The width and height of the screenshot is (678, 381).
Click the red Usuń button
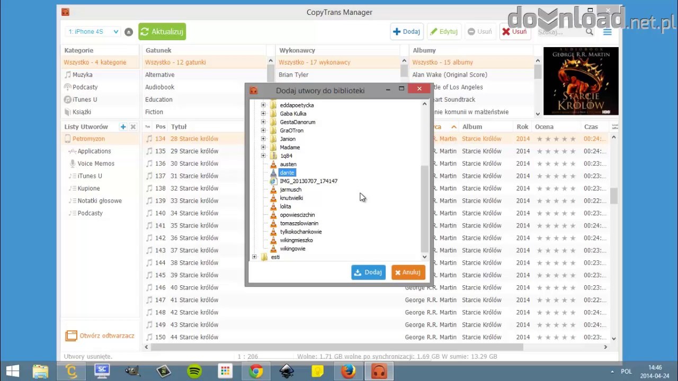515,32
